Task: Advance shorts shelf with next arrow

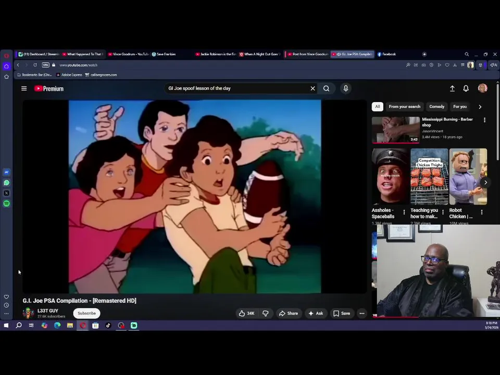Action: point(485,182)
